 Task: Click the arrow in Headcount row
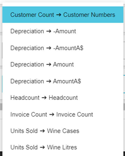(x=44, y=98)
